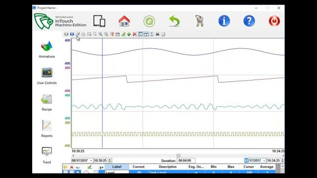Open the Animations sidebar item
The image size is (317, 178).
click(x=47, y=49)
